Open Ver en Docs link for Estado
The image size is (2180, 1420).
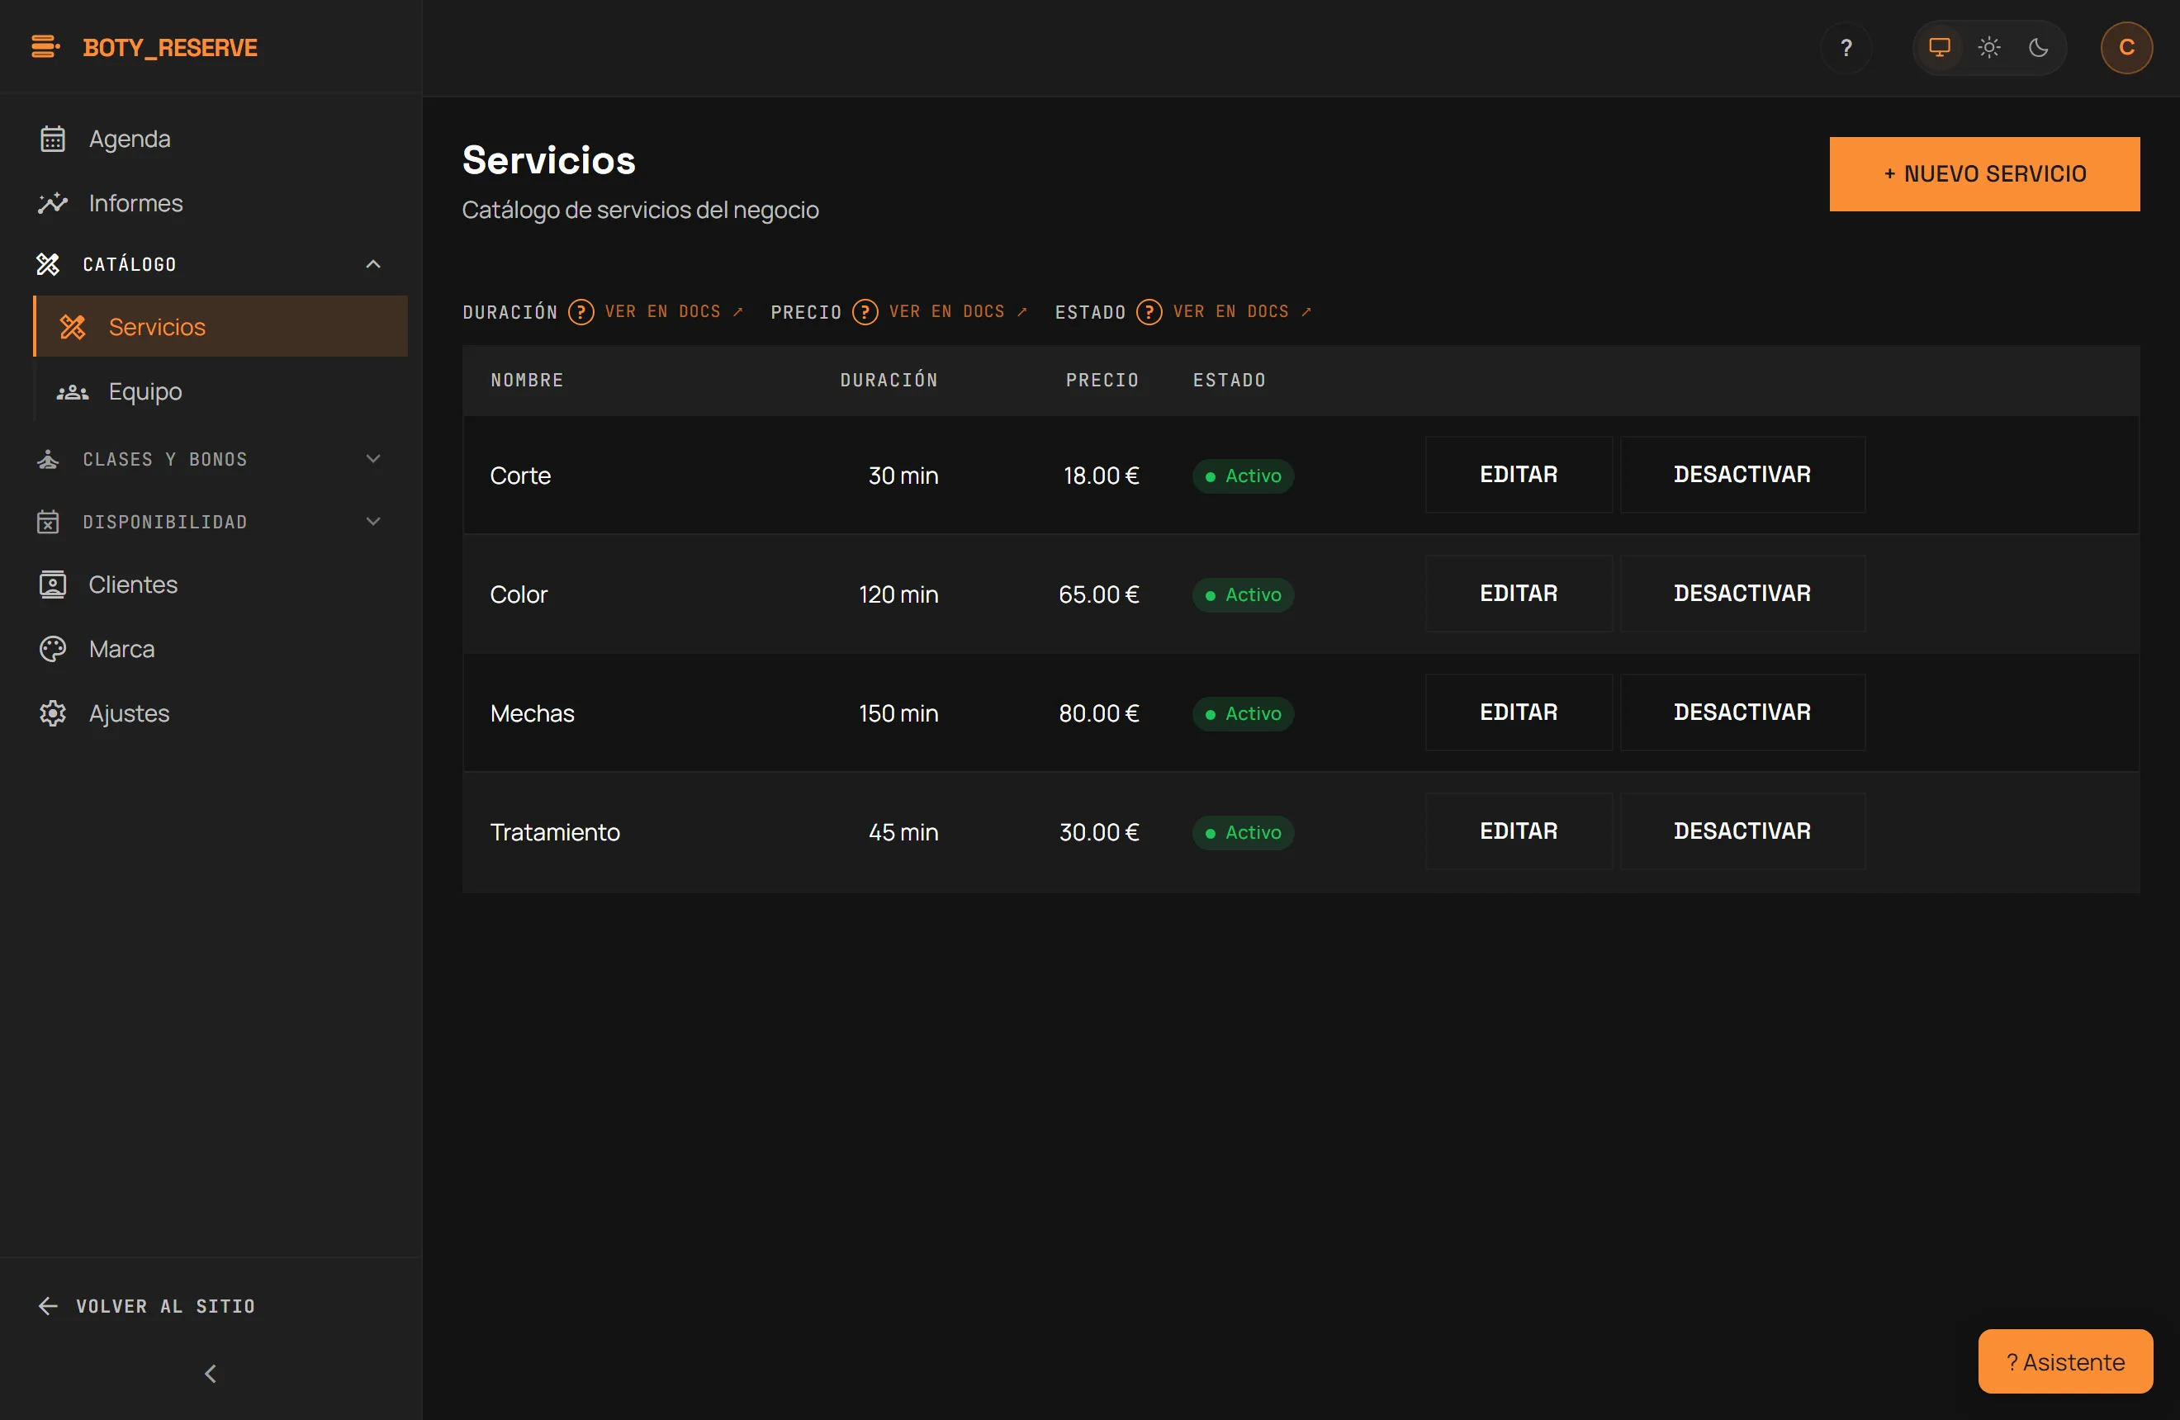point(1242,312)
